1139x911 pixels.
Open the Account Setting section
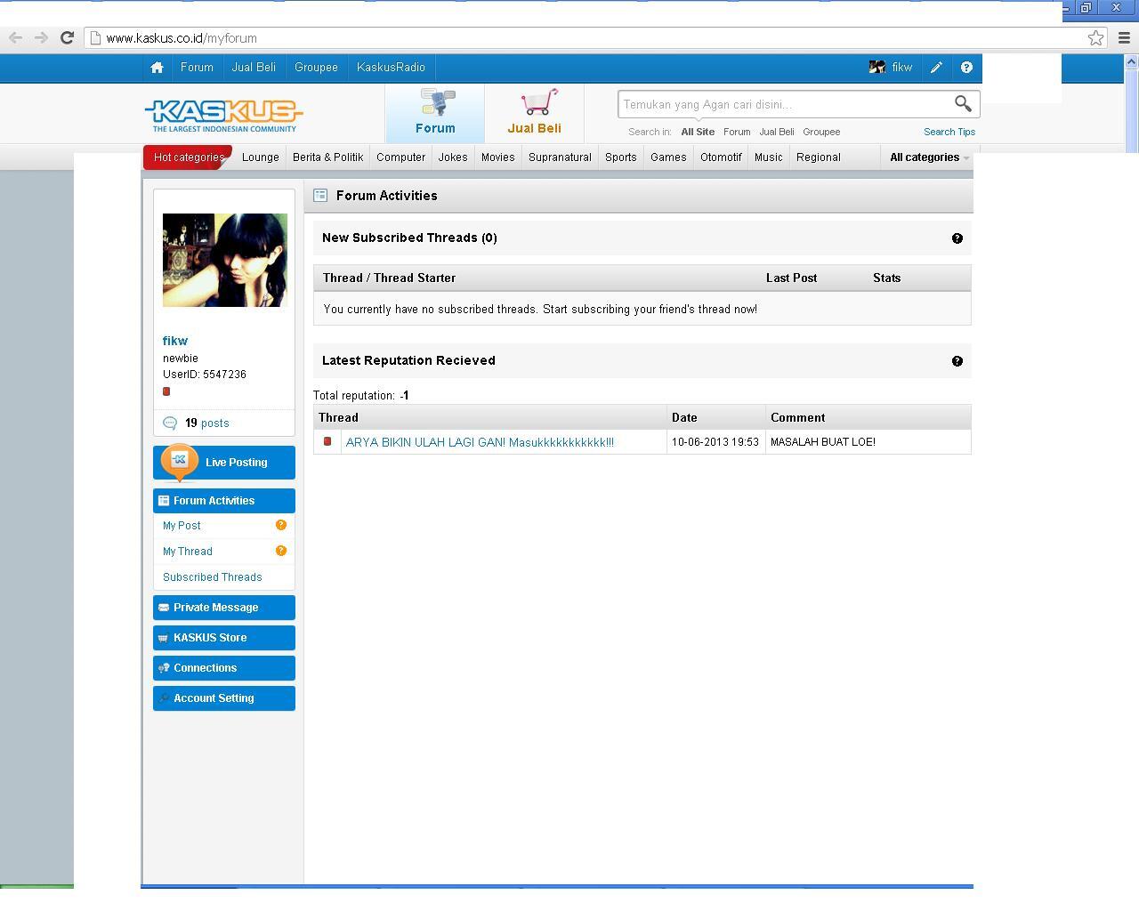tap(224, 698)
